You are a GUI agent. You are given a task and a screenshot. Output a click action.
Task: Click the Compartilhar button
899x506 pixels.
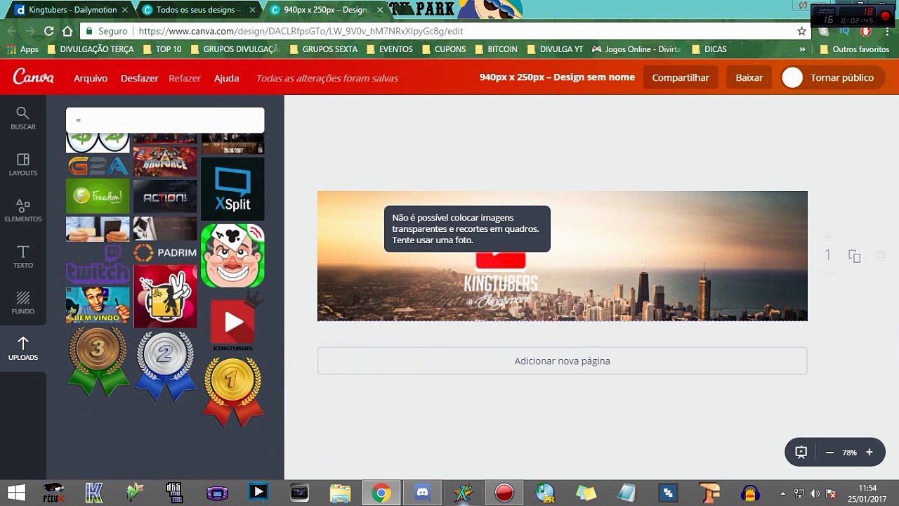pyautogui.click(x=681, y=77)
